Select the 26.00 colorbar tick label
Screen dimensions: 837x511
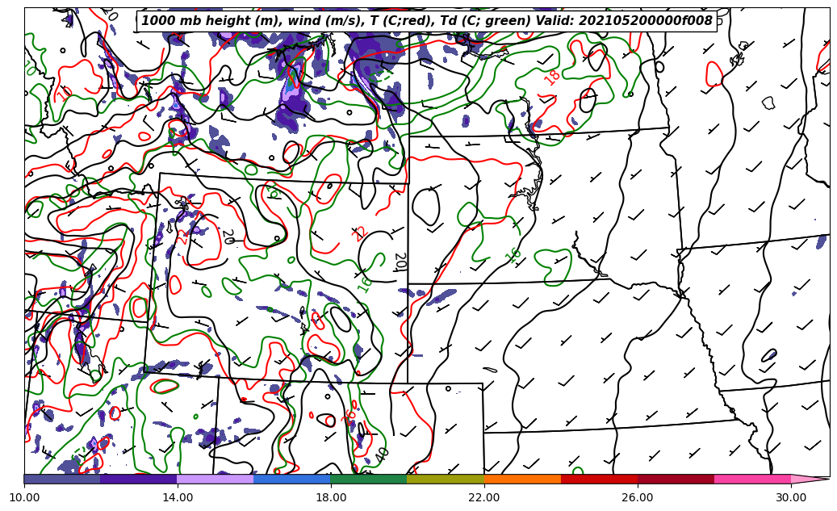click(x=638, y=497)
